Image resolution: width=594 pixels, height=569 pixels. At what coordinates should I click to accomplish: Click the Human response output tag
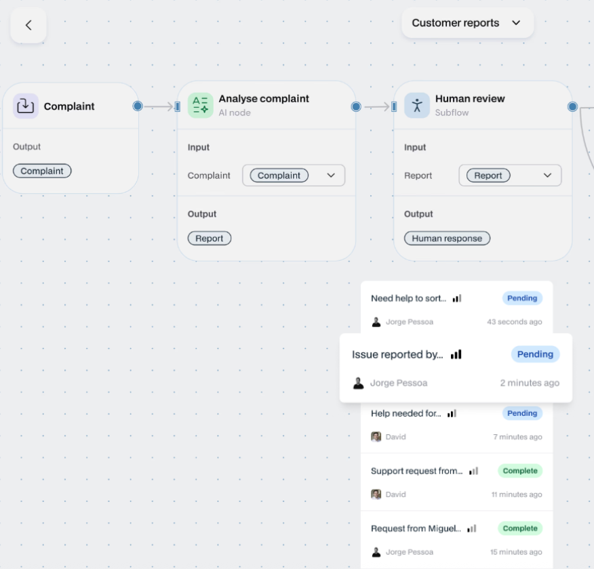[447, 238]
